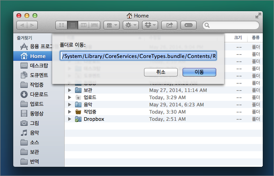Open the gear action menu
274x176 pixels.
pyautogui.click(x=131, y=26)
